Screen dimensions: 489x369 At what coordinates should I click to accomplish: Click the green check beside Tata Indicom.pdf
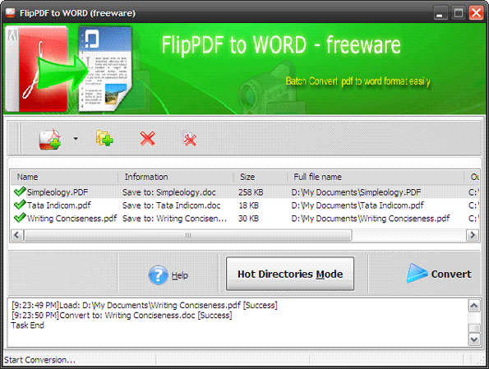pyautogui.click(x=20, y=205)
